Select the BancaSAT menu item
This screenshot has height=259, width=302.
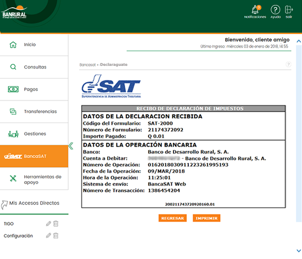pyautogui.click(x=34, y=156)
